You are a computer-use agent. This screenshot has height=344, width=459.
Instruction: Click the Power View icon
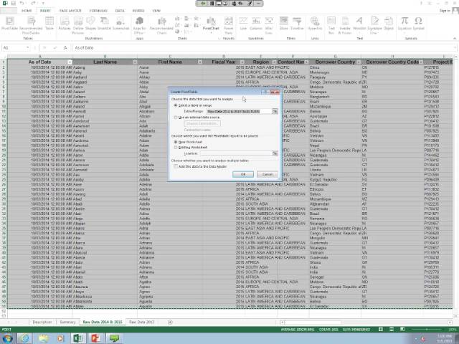228,24
